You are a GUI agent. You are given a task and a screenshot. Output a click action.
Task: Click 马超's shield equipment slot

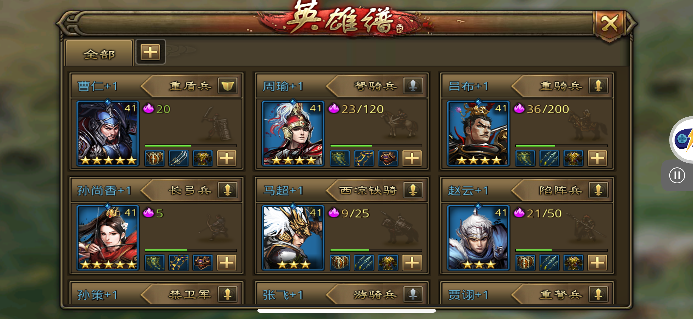point(340,262)
